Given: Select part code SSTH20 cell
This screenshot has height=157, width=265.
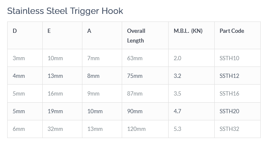Looking at the screenshot, I should point(238,111).
